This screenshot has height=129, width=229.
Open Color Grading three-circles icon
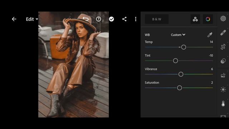[x=195, y=19]
